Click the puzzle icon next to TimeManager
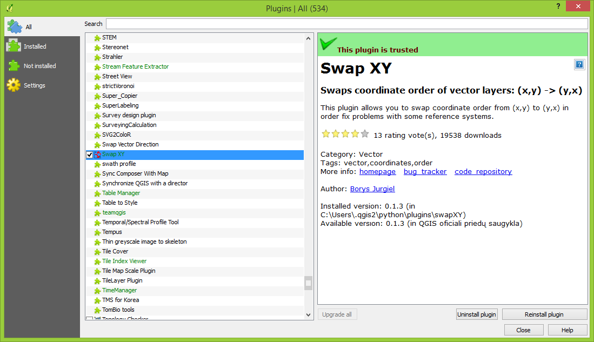The width and height of the screenshot is (594, 342). 97,291
